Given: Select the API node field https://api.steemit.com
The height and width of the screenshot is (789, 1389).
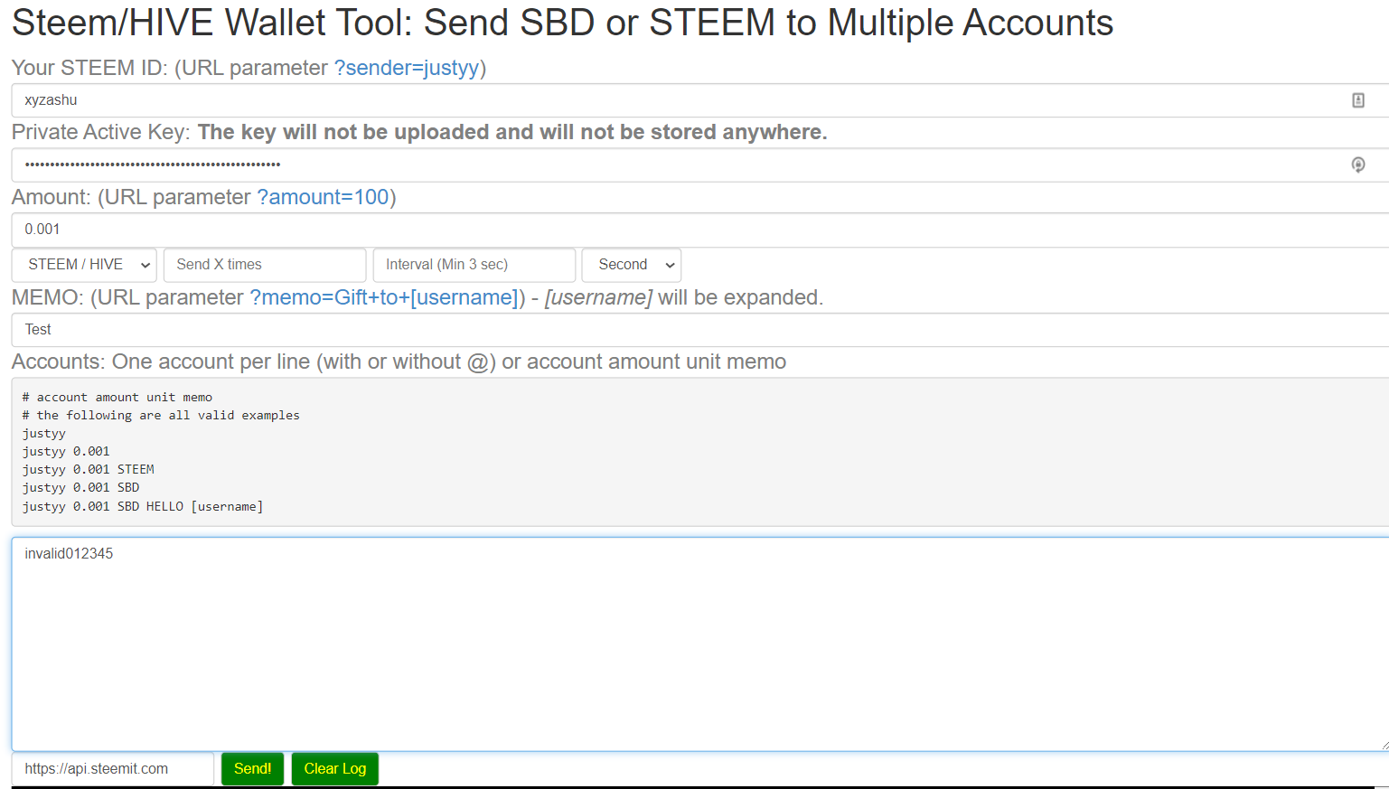Looking at the screenshot, I should (x=113, y=769).
